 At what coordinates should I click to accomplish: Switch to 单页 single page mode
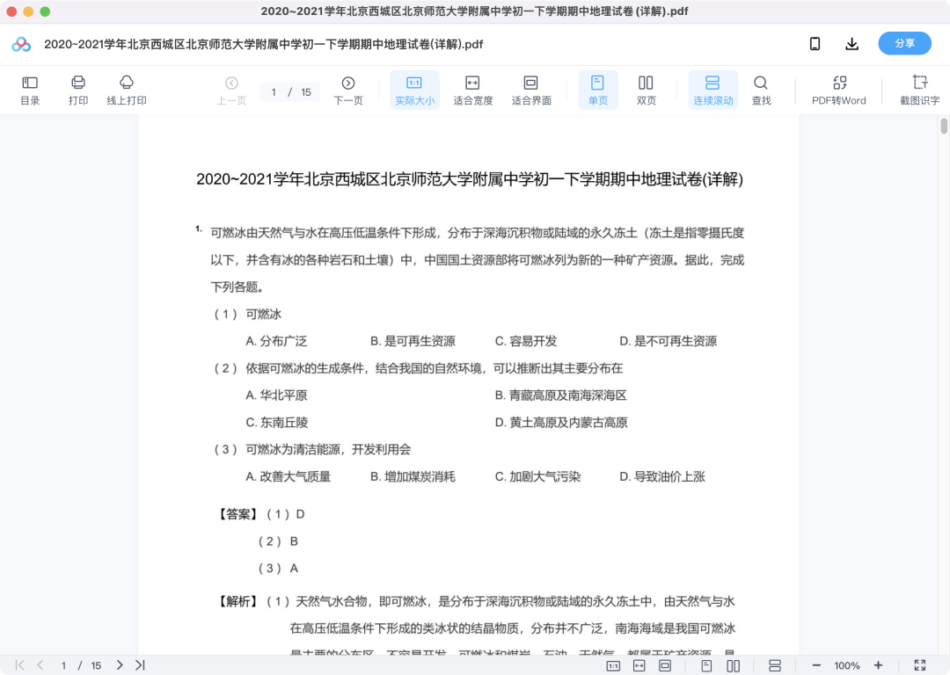[x=598, y=91]
